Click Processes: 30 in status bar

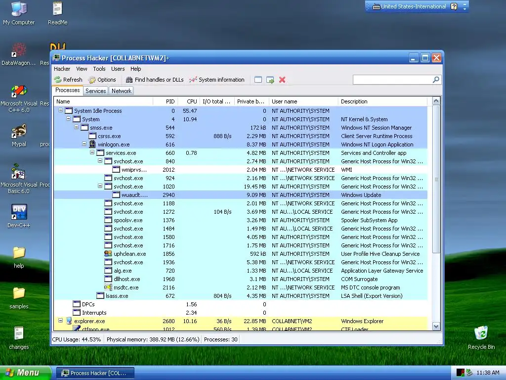(221, 339)
